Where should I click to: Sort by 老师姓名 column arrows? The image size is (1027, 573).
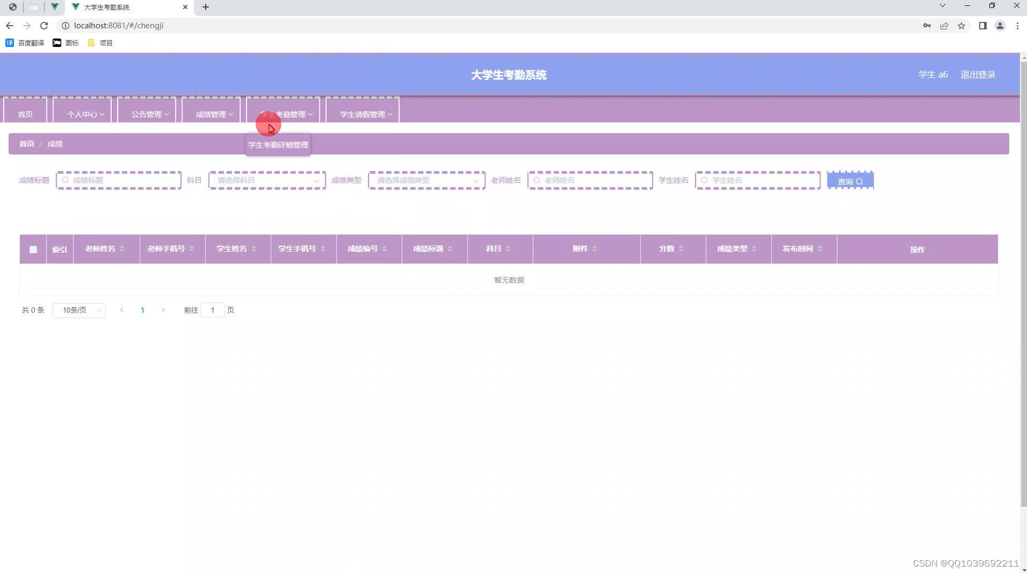coord(122,249)
